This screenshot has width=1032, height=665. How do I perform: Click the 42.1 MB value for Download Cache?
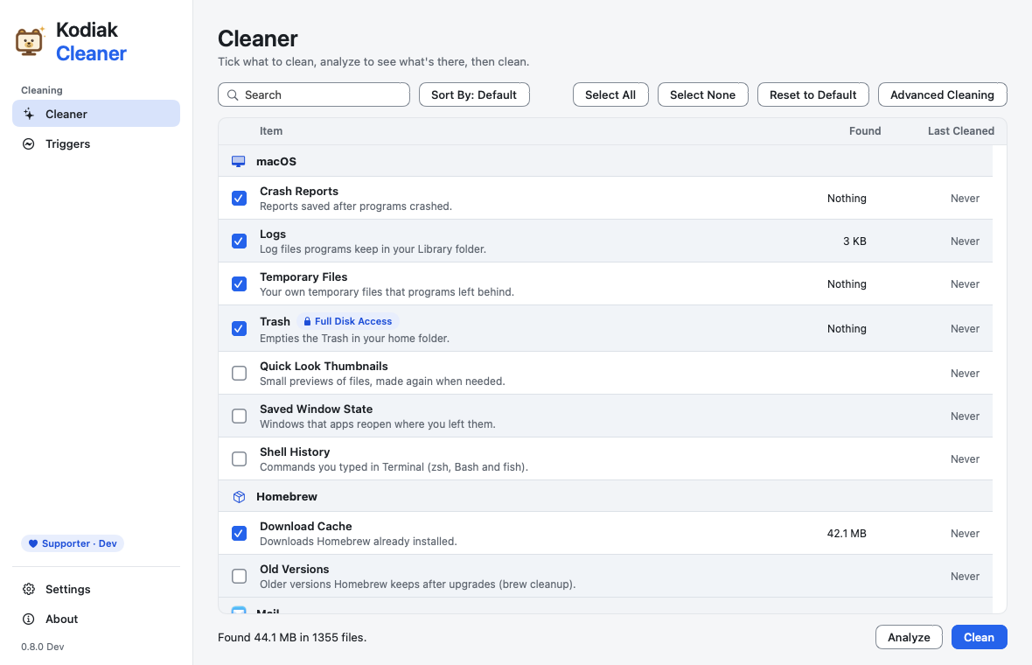click(x=847, y=534)
